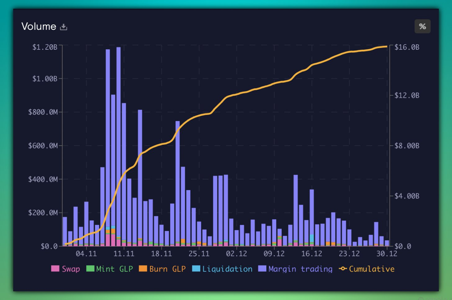Toggle the Burn GLP legend label
The image size is (452, 300).
(167, 269)
